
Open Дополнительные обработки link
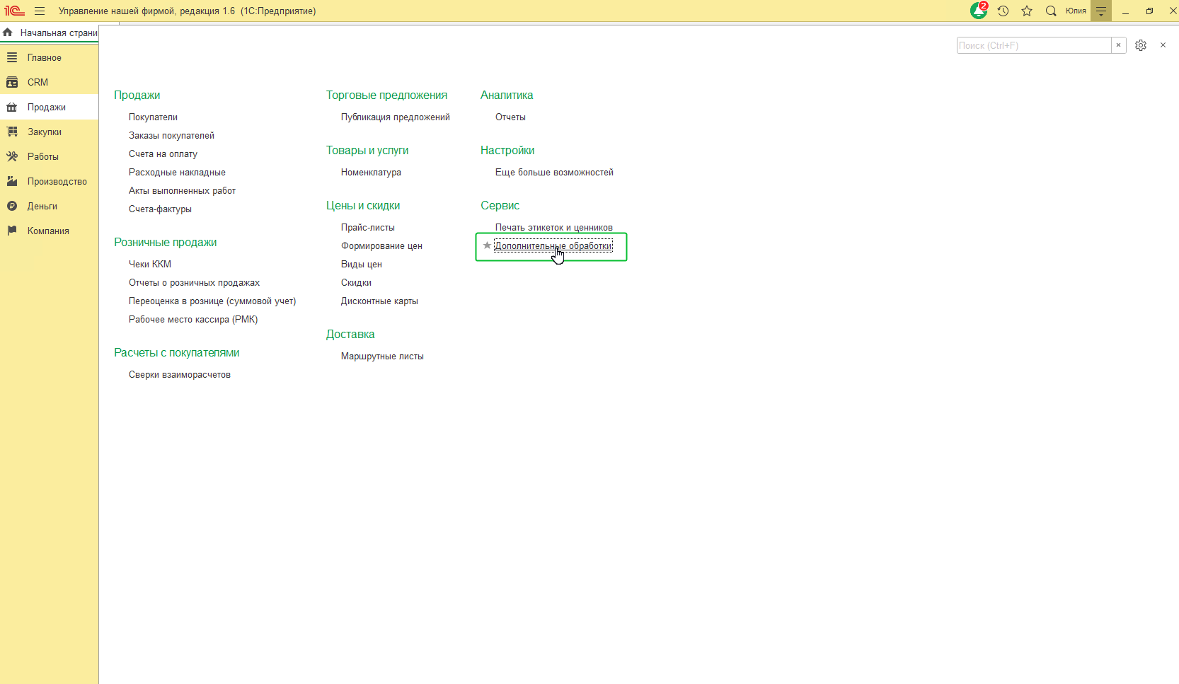553,245
